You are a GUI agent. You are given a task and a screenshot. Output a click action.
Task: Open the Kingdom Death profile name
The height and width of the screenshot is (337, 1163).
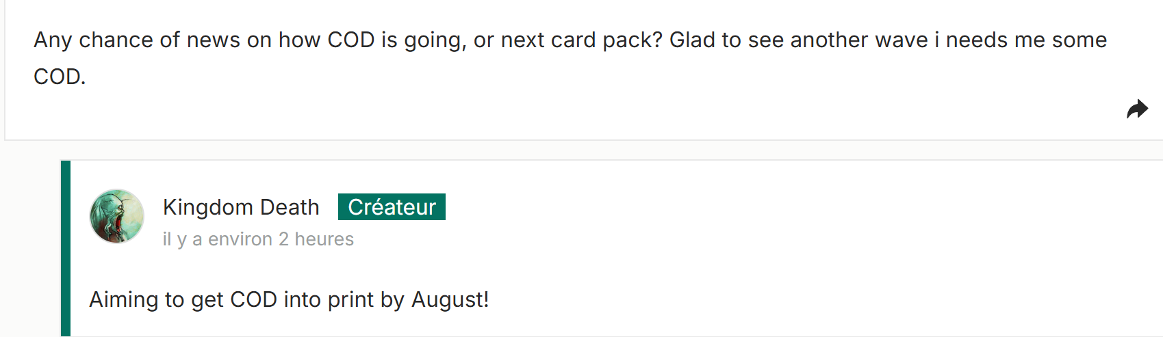(x=241, y=207)
